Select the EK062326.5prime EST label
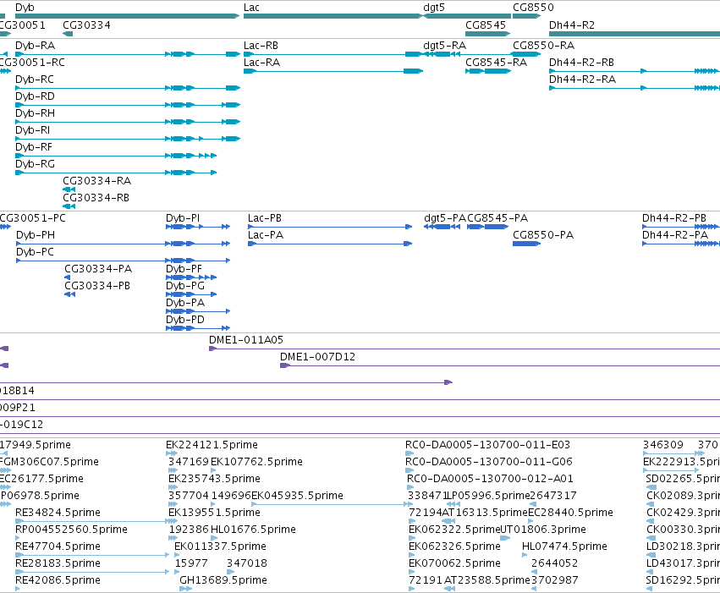This screenshot has height=593, width=720. [x=454, y=546]
